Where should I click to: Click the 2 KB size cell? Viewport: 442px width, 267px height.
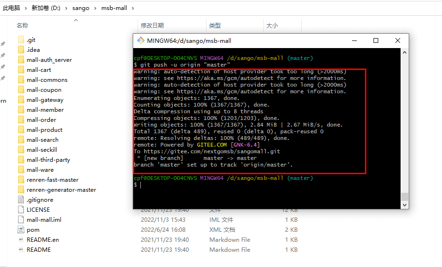tap(291, 230)
